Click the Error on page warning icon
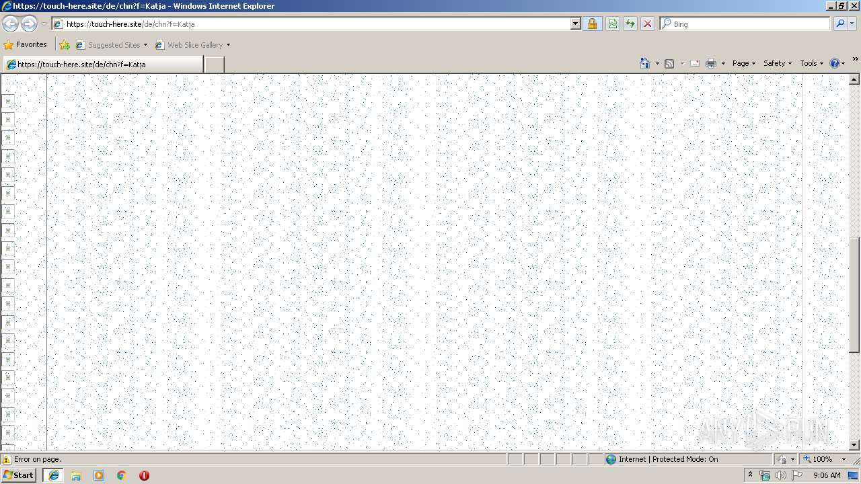The image size is (861, 484). [x=7, y=459]
